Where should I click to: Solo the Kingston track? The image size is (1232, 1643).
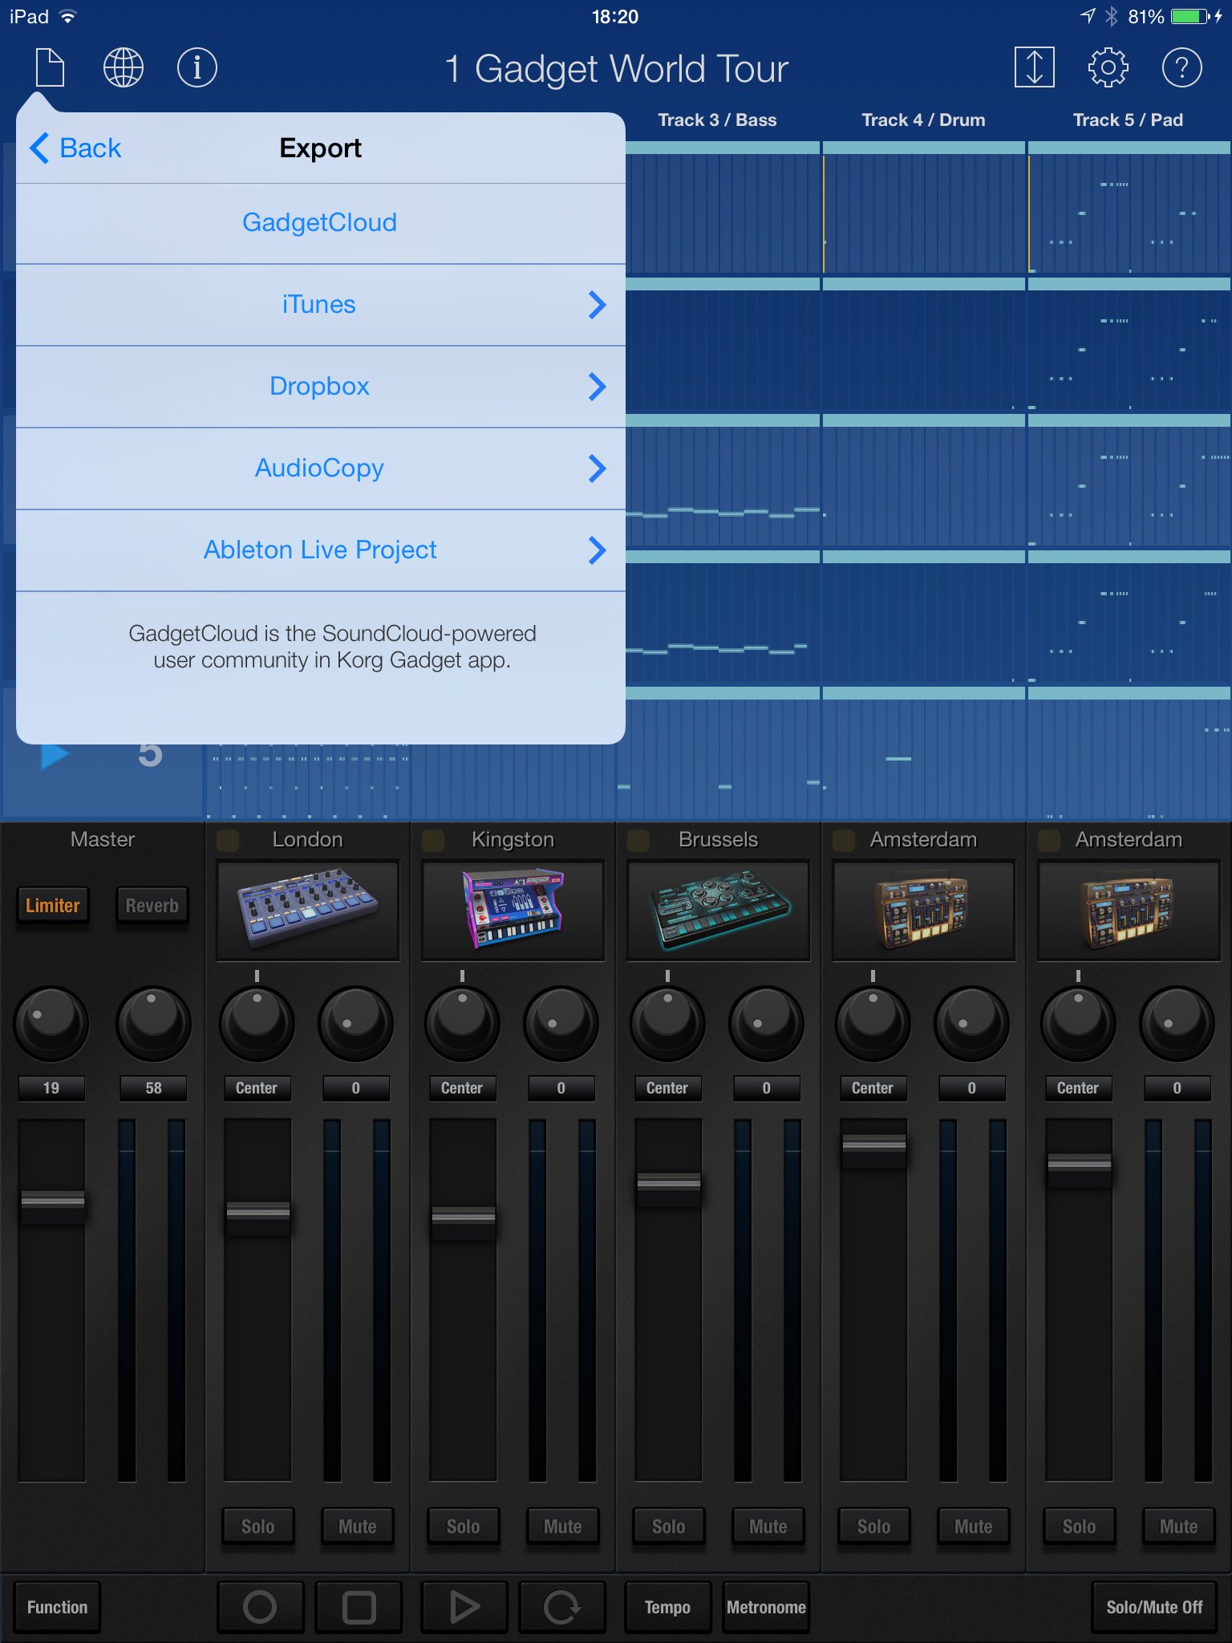click(464, 1527)
